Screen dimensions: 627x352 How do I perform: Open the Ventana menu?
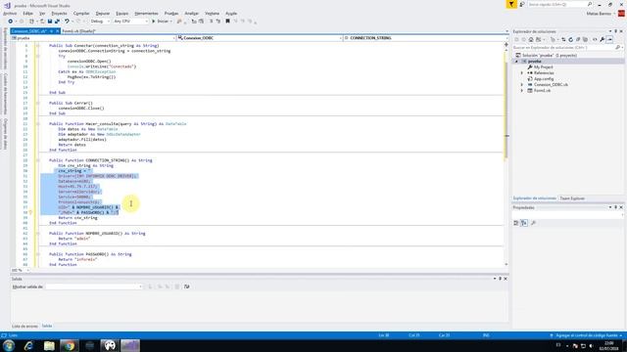pyautogui.click(x=212, y=14)
